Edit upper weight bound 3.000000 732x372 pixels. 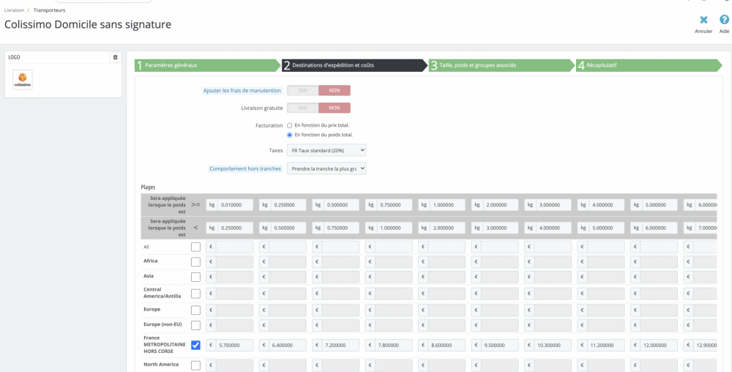501,228
